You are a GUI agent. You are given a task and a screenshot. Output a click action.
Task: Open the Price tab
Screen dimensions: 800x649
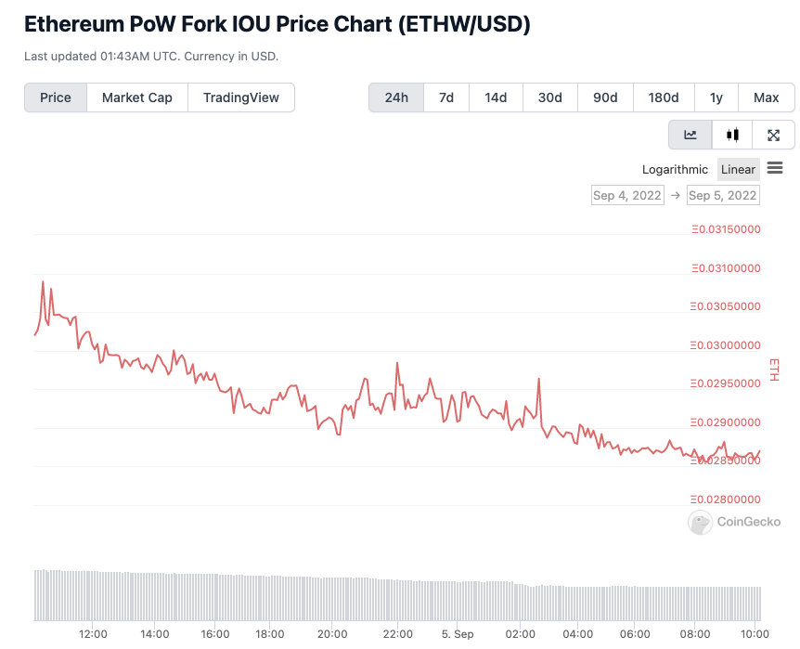coord(56,97)
